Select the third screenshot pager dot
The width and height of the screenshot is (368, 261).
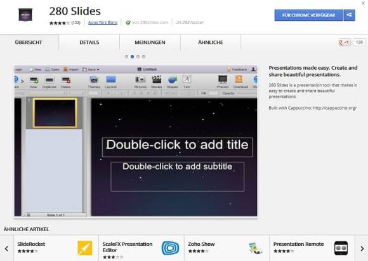pos(138,57)
